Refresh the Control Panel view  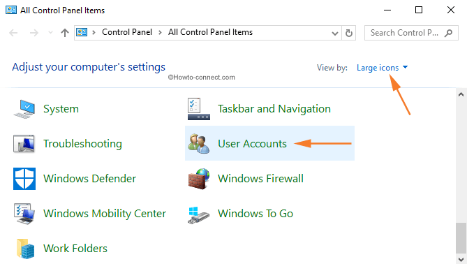[349, 33]
